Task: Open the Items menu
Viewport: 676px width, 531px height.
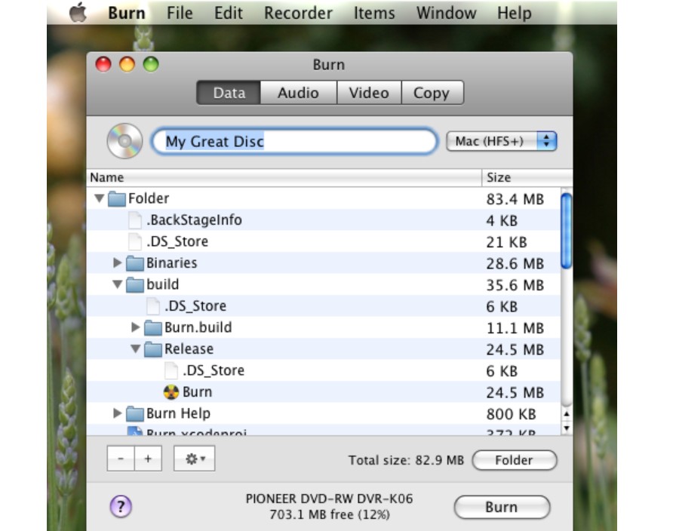Action: coord(374,13)
